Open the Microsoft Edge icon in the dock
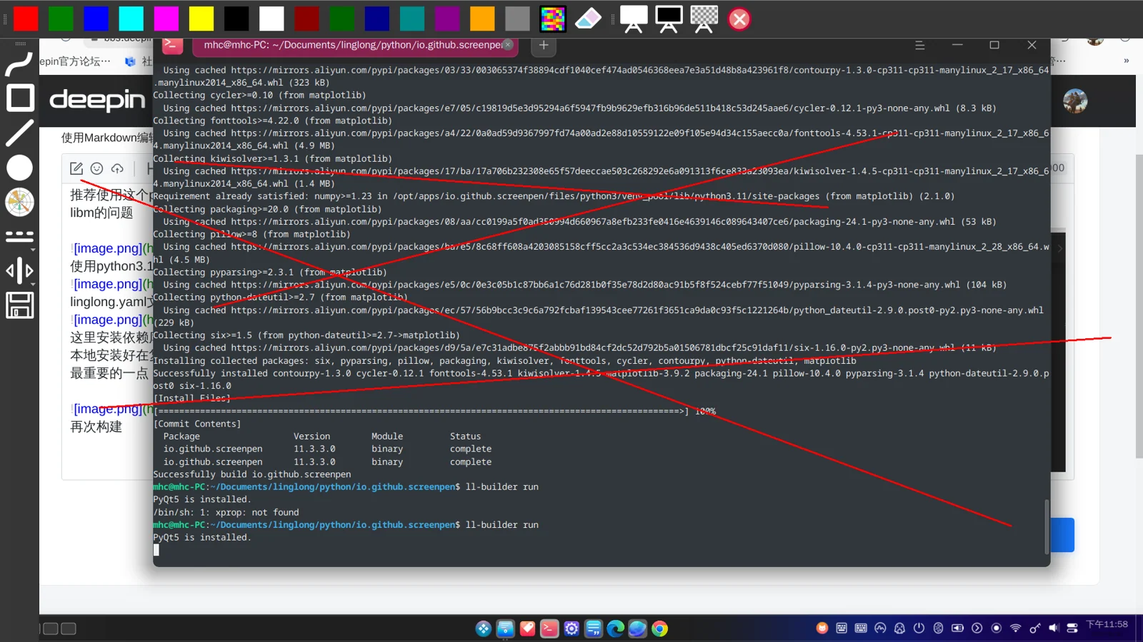1143x642 pixels. 615,628
